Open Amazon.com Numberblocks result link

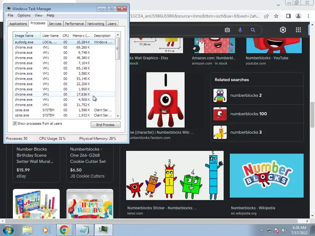pyautogui.click(x=213, y=58)
